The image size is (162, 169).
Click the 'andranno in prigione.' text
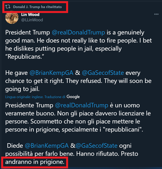click(x=35, y=162)
